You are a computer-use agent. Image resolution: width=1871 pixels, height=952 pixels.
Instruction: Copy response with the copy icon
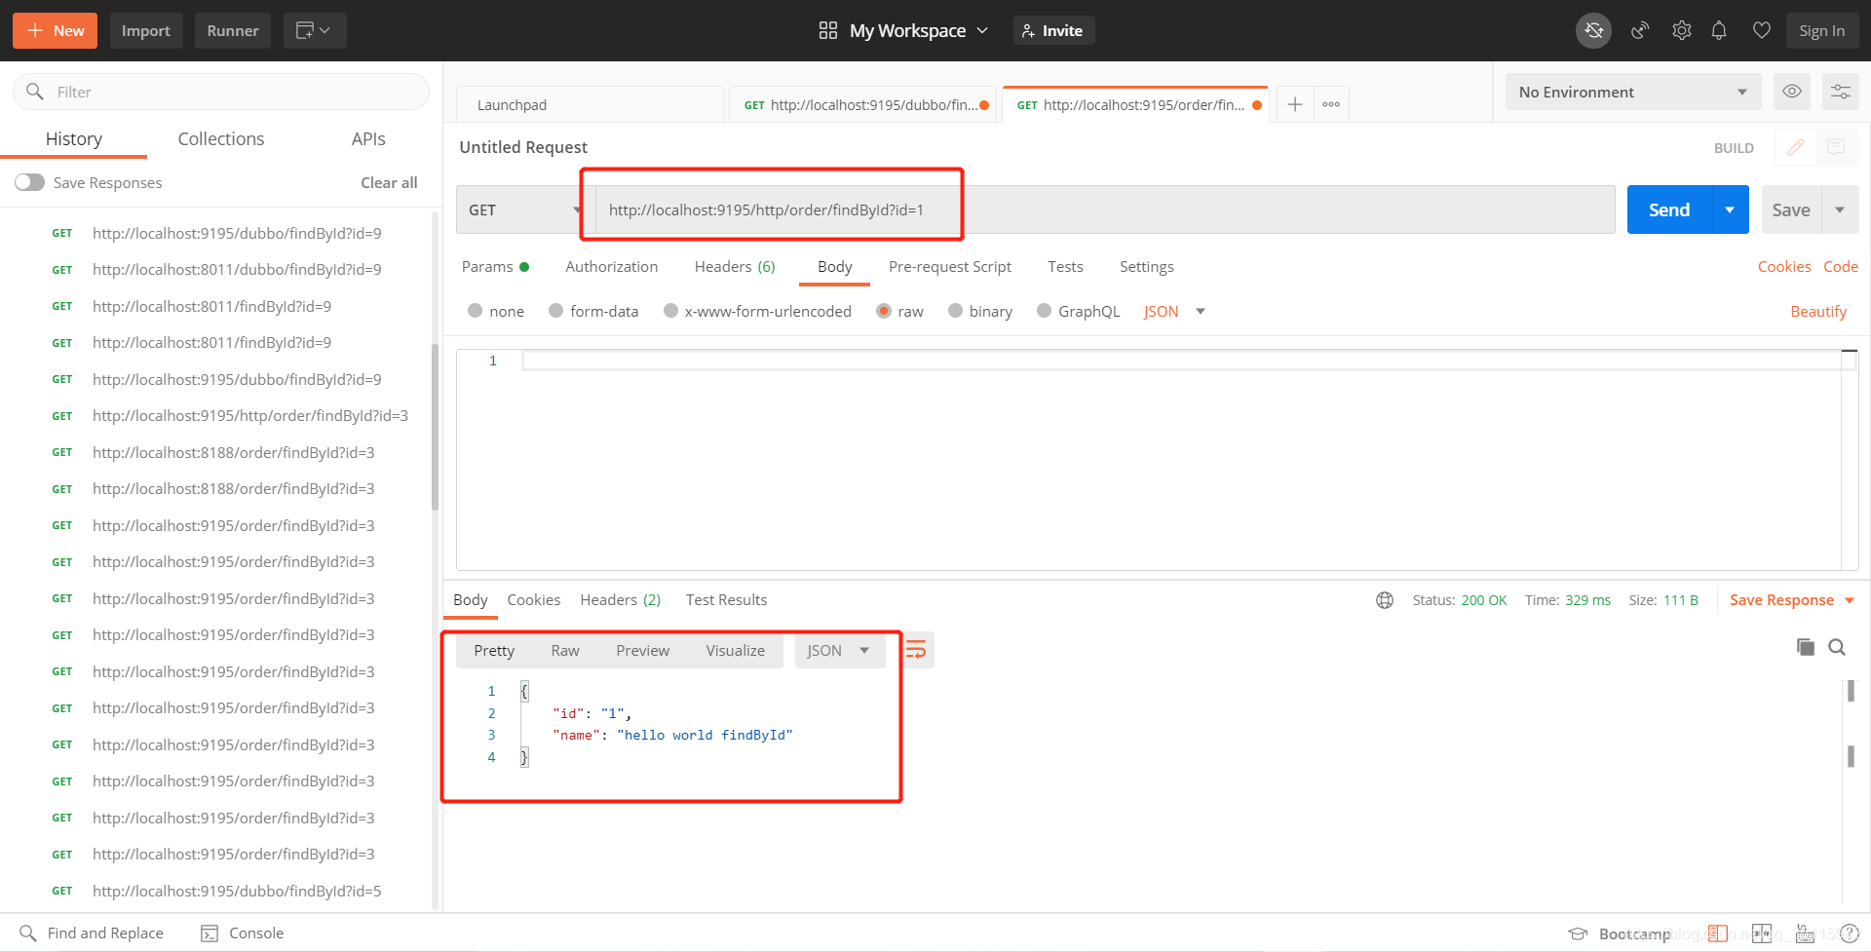tap(1805, 647)
